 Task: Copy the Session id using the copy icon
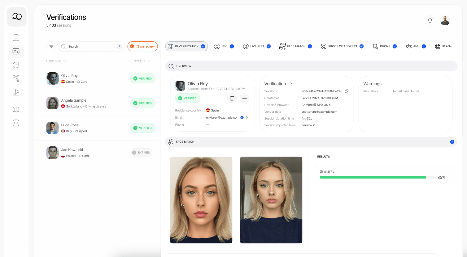click(x=347, y=91)
